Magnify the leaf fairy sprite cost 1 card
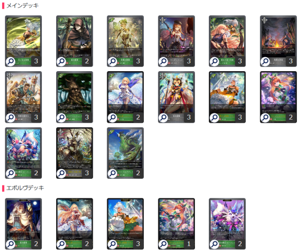The image size is (299, 251). pos(112,61)
